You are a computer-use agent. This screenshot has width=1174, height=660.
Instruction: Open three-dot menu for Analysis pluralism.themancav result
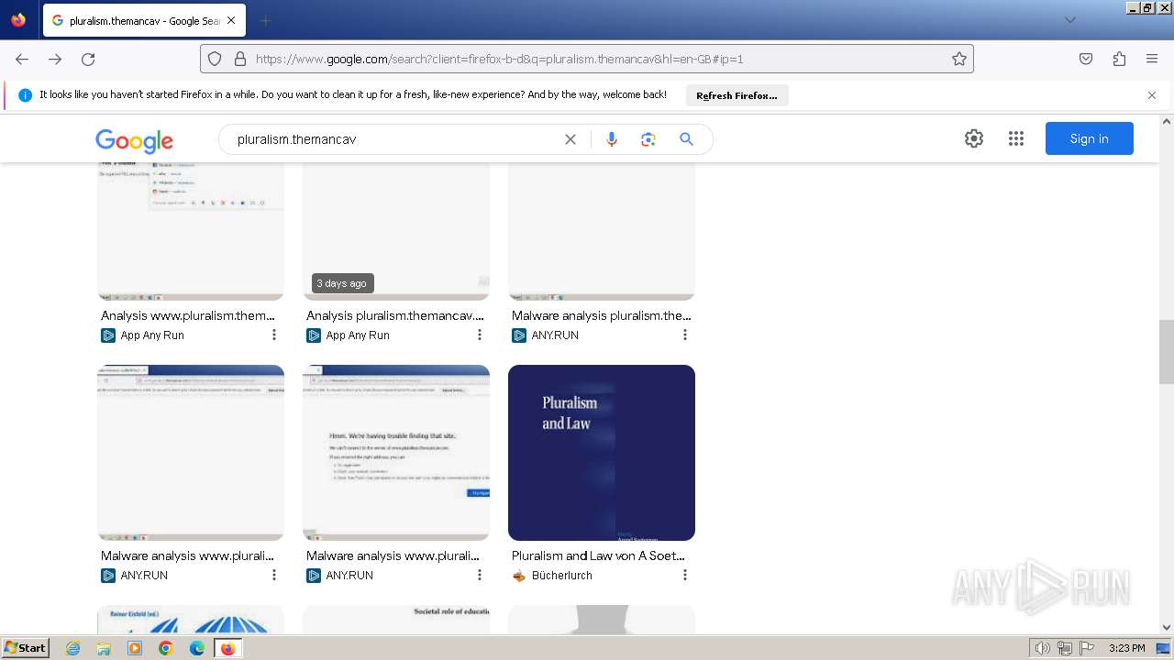click(479, 335)
